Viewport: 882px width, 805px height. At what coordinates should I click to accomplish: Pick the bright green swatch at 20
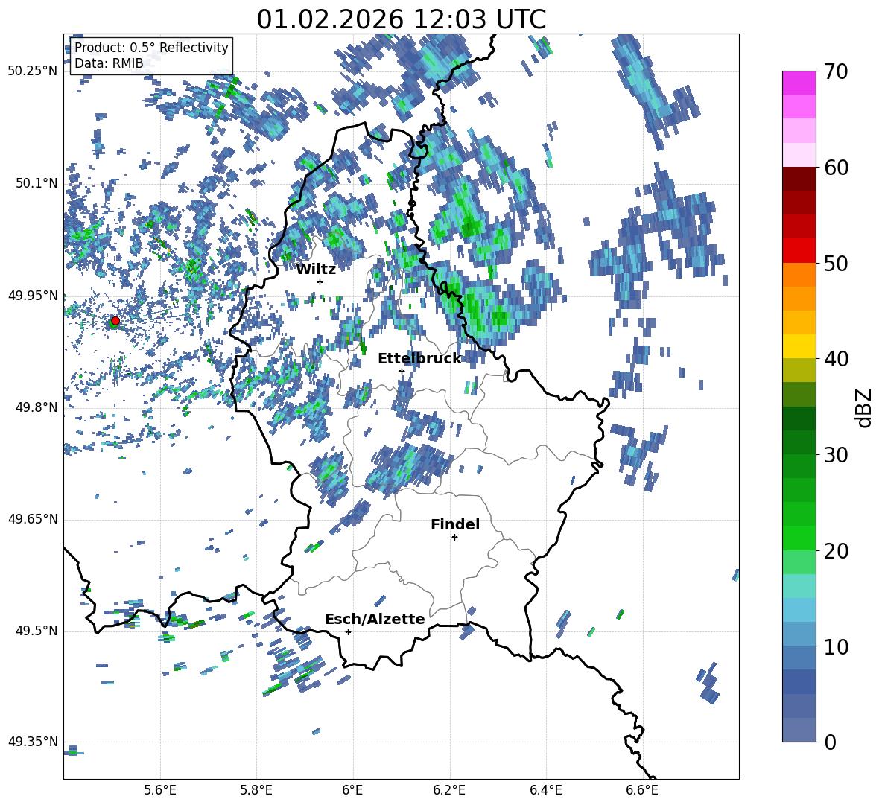(799, 538)
